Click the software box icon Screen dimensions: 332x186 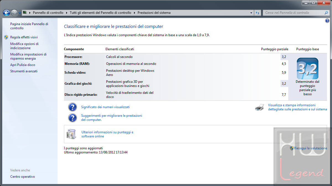point(71,134)
